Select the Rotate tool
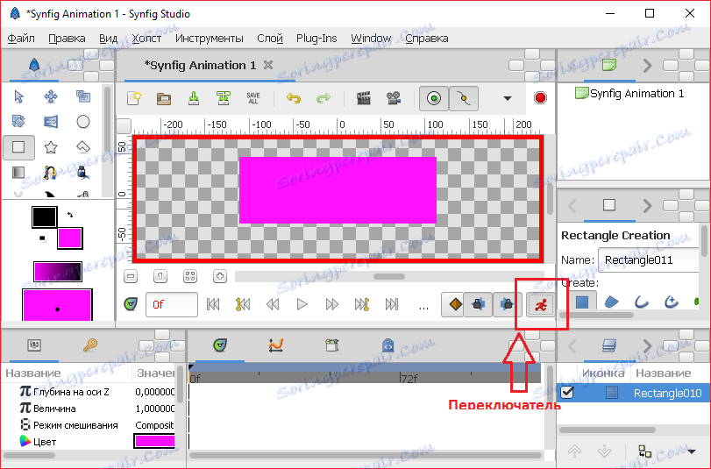The width and height of the screenshot is (711, 469). (x=18, y=122)
